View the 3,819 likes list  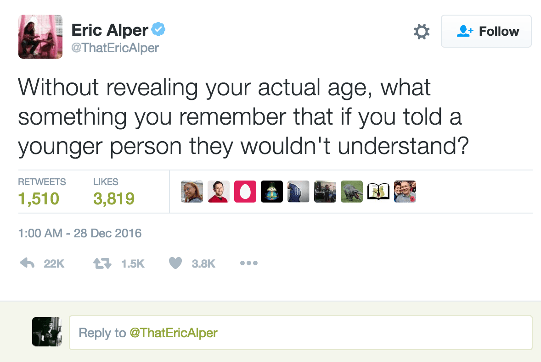113,198
